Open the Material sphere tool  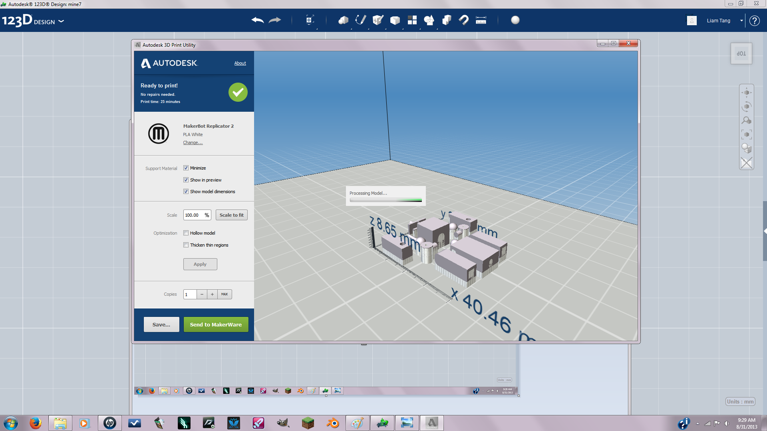click(x=515, y=20)
